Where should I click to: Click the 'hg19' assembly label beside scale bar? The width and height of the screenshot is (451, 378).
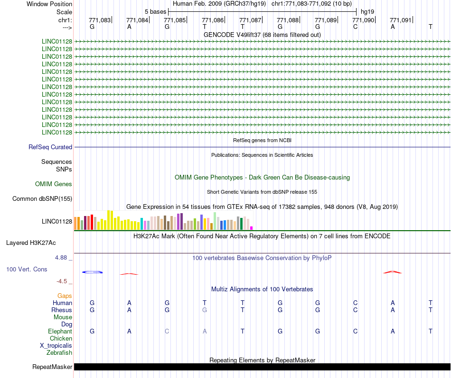click(367, 12)
